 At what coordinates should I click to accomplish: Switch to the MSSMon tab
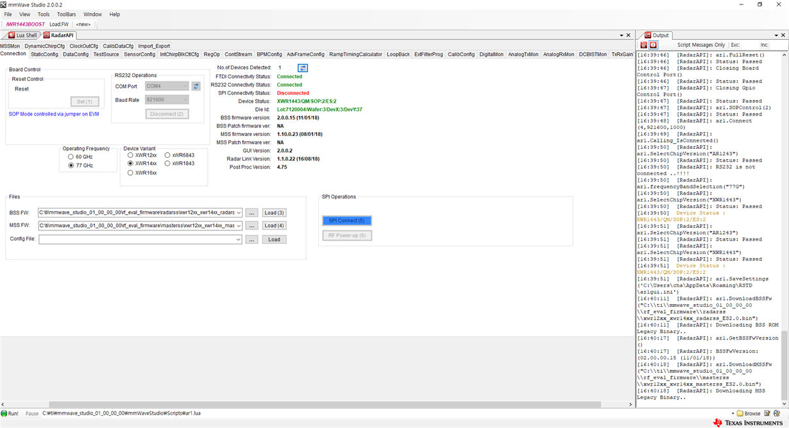point(10,46)
